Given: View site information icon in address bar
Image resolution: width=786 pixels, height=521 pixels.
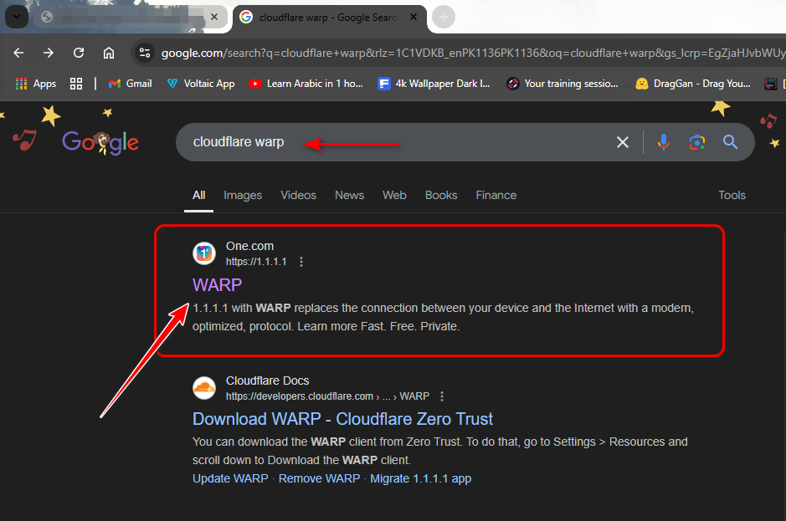Looking at the screenshot, I should (x=145, y=53).
